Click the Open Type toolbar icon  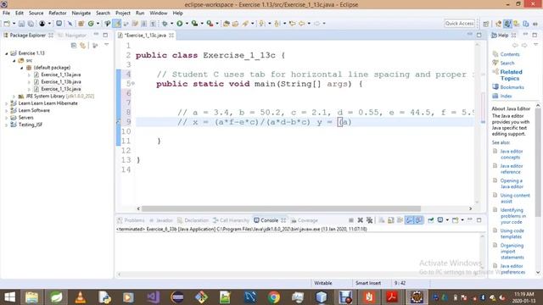(227, 24)
